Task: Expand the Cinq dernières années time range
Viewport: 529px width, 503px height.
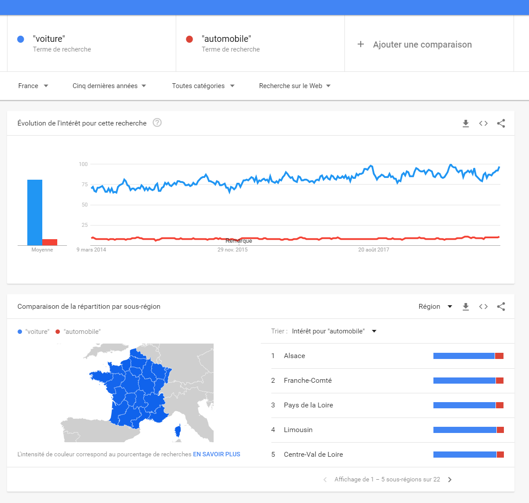Action: pos(109,86)
